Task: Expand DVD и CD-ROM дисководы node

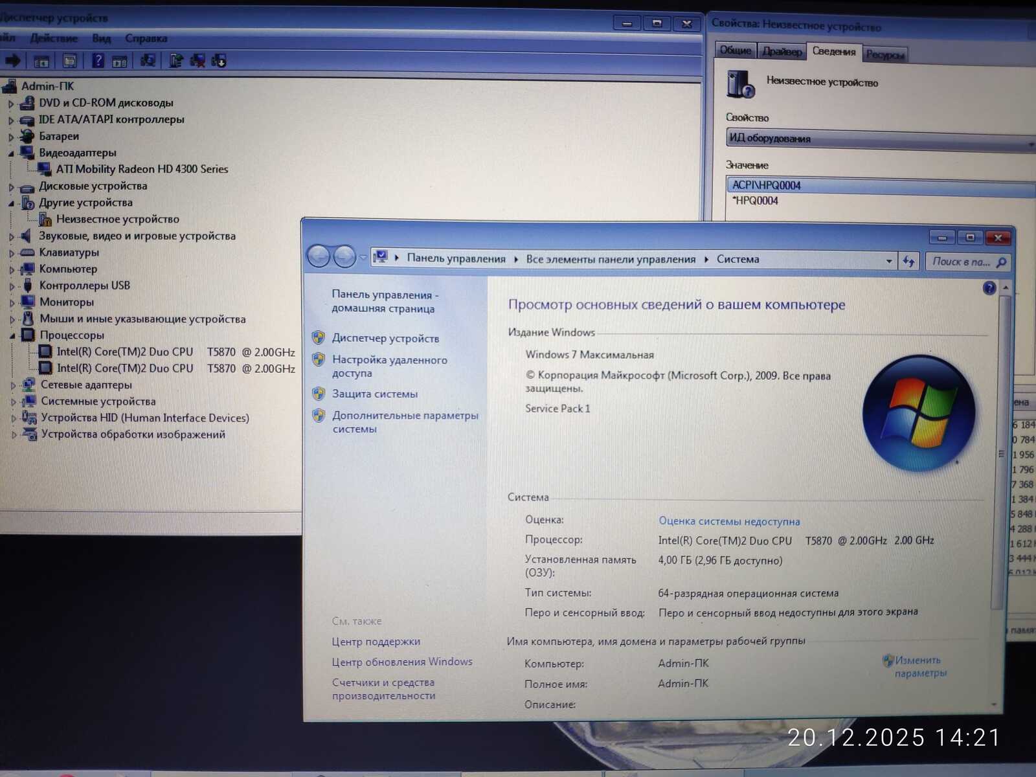Action: point(11,104)
